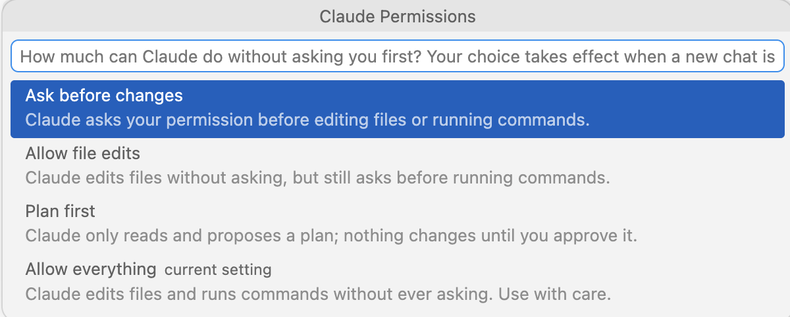The width and height of the screenshot is (790, 317).
Task: Click the words "Allow file edits" heading text
Action: [83, 154]
